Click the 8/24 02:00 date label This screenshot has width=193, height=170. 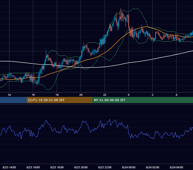(152, 167)
